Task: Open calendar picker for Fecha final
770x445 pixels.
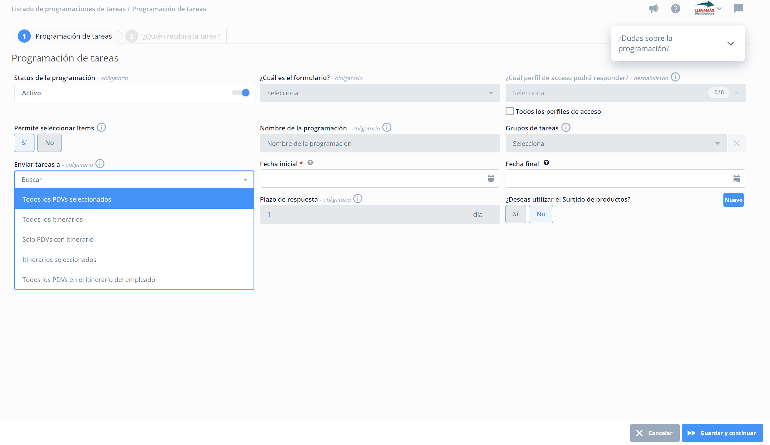Action: click(736, 179)
